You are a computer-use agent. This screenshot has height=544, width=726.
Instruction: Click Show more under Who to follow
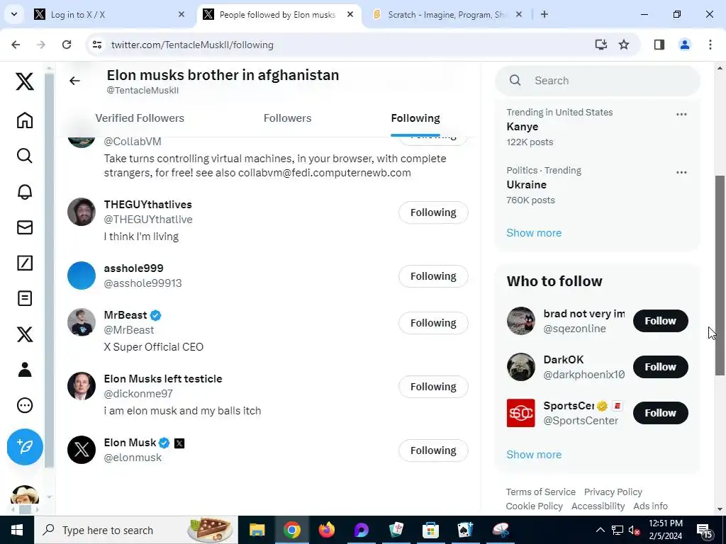(x=534, y=454)
